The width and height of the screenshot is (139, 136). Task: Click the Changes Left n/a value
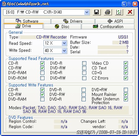click(123, 121)
